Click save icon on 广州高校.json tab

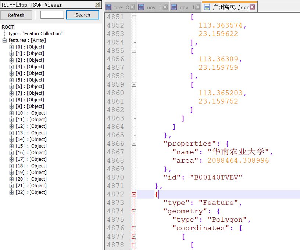[207, 7]
